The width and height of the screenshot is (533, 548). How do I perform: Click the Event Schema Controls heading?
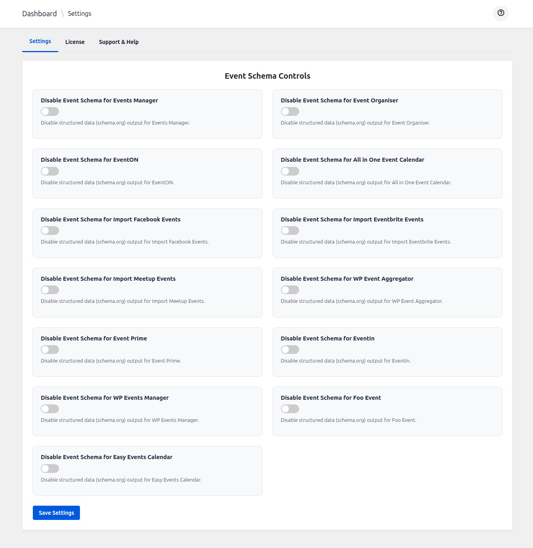(x=267, y=76)
